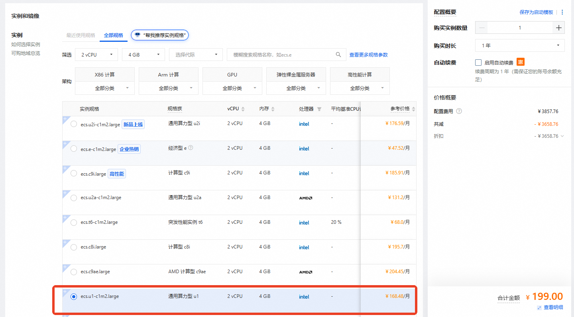Click the 新品上线 tag on ecs.u2i-c1m2.large
The image size is (574, 317).
click(133, 125)
